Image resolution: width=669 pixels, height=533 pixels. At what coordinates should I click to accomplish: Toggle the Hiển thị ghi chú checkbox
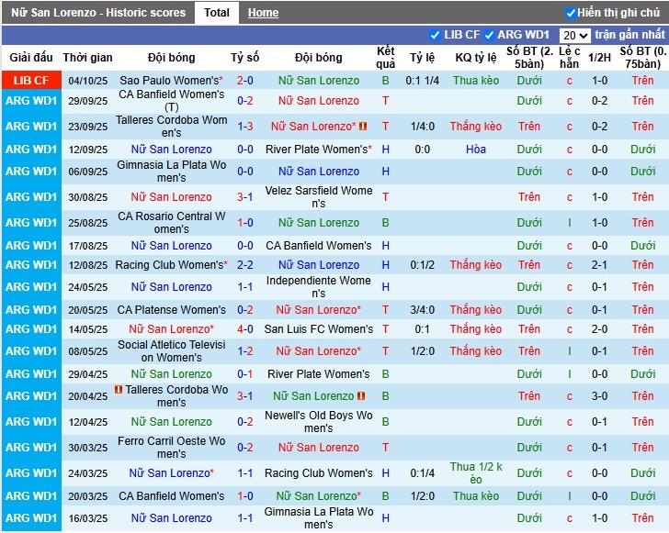pos(571,13)
